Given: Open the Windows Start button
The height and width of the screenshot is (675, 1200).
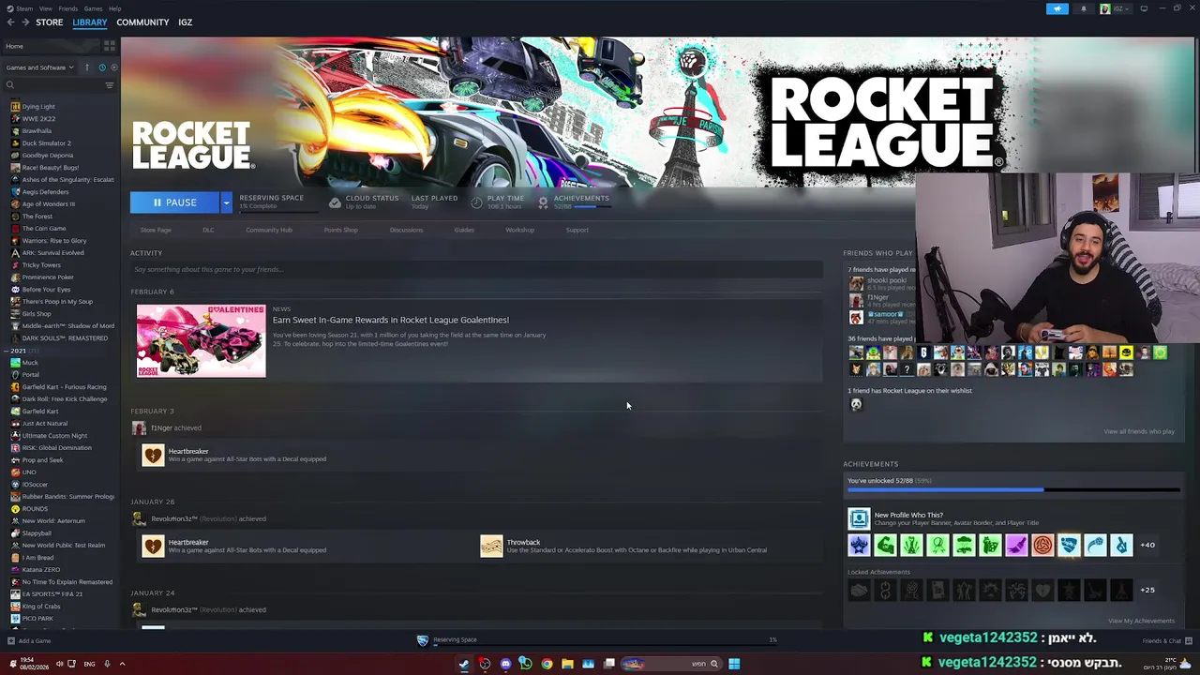Looking at the screenshot, I should [x=734, y=664].
